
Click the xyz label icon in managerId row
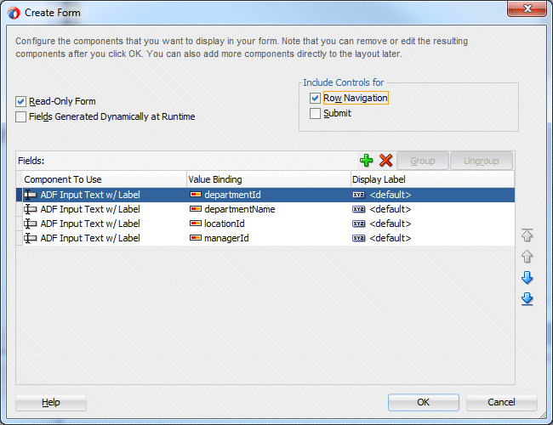(359, 238)
